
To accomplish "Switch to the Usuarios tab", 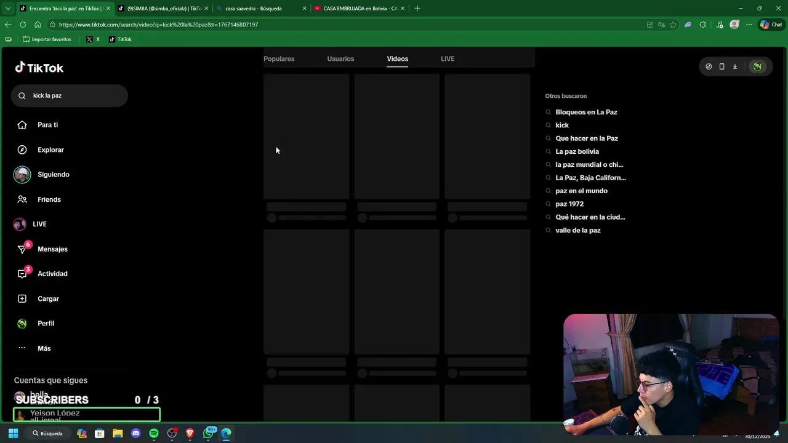I will (340, 58).
